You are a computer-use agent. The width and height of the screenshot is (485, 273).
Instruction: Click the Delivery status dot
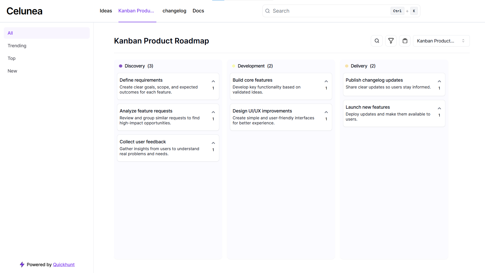point(347,66)
